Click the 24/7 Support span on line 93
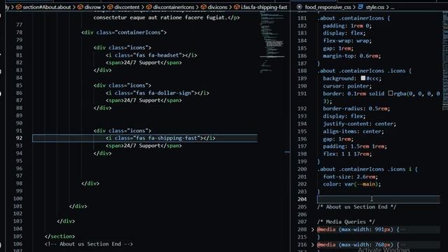Screen dimensions: 448x252 pyautogui.click(x=143, y=146)
